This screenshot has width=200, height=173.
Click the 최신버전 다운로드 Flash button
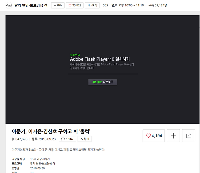click(103, 82)
